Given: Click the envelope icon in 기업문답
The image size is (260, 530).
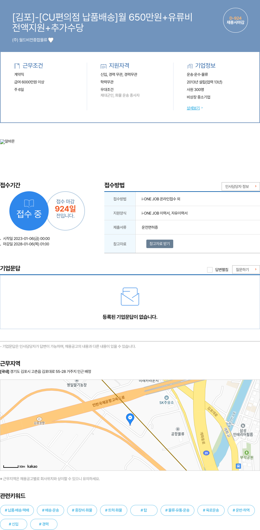Looking at the screenshot, I should click(130, 296).
